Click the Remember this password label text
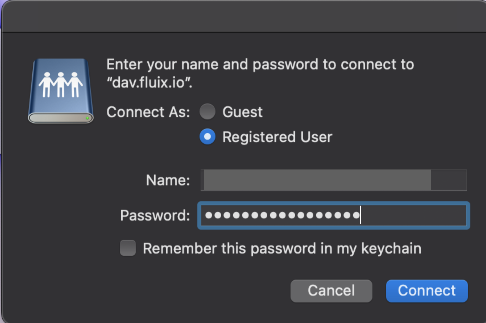 pyautogui.click(x=282, y=248)
